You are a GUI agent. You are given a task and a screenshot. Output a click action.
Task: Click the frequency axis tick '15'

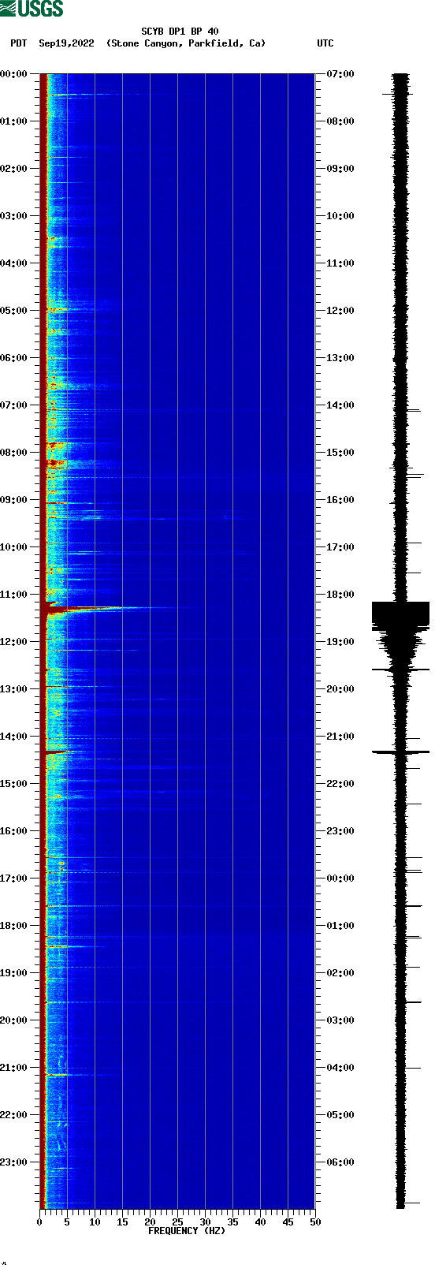122,1222
